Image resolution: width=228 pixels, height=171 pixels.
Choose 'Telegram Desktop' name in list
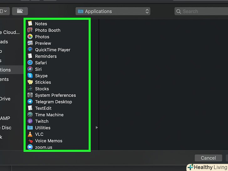coord(54,102)
